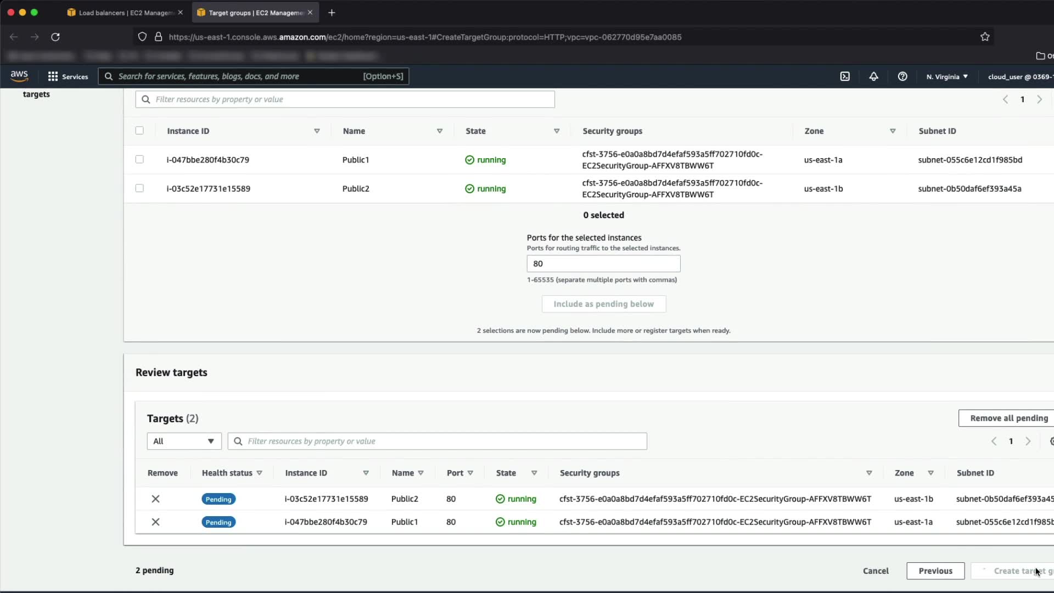Check the Public2 instance row
Screen dimensions: 1054x593
click(x=139, y=188)
